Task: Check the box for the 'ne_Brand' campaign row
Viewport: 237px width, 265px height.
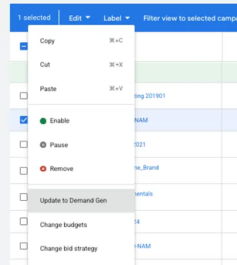Action: coord(24,171)
